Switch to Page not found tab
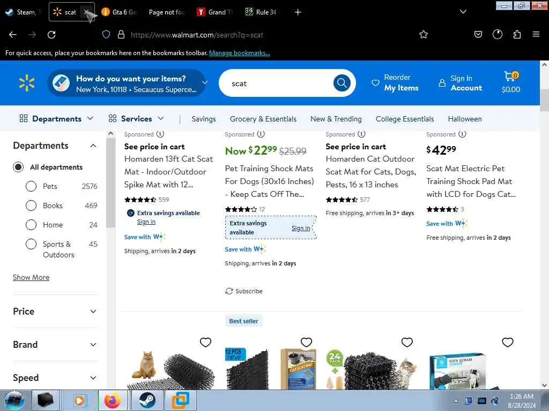This screenshot has width=549, height=411. 167,12
